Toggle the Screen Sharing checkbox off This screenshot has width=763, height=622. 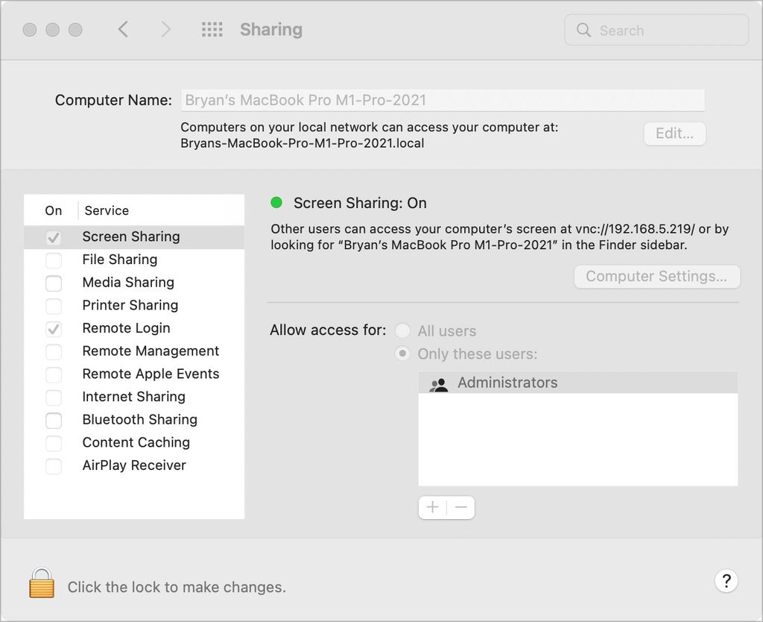pyautogui.click(x=54, y=236)
